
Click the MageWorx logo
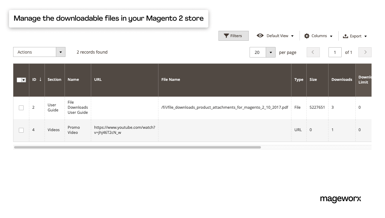click(x=340, y=199)
